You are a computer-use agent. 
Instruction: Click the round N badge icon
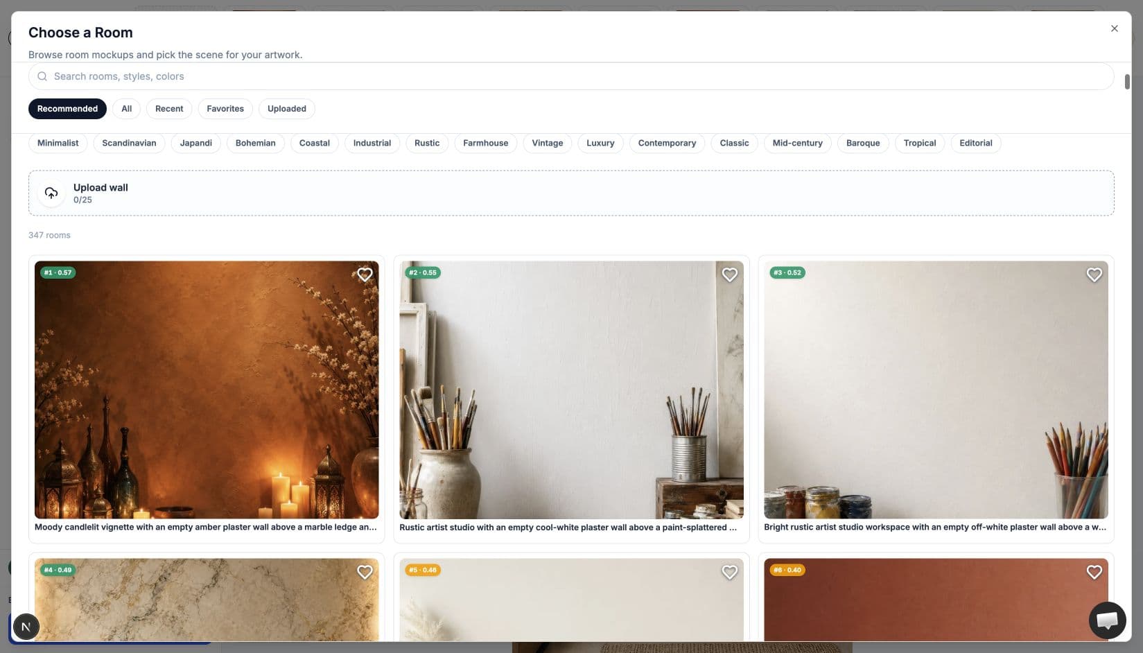26,627
